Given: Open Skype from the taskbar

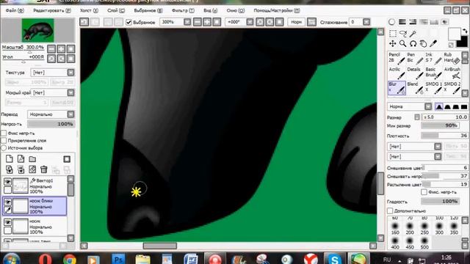Looking at the screenshot, I should (335, 259).
